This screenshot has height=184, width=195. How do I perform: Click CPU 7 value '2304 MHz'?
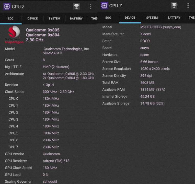51,147
